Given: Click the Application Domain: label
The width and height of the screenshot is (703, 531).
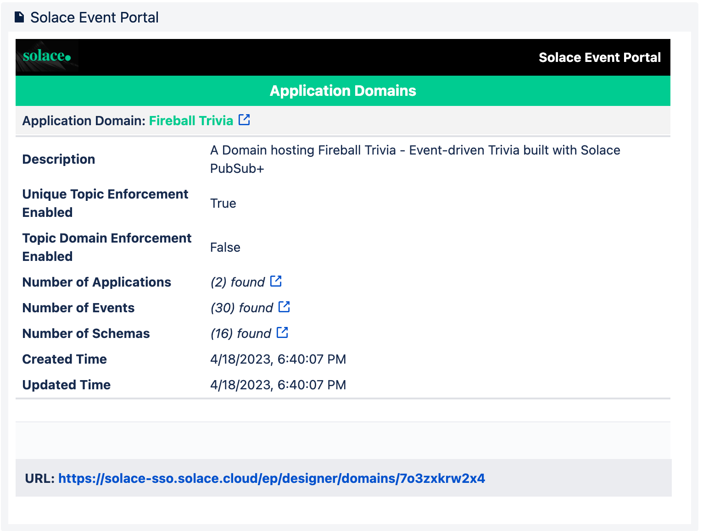Looking at the screenshot, I should [x=84, y=121].
